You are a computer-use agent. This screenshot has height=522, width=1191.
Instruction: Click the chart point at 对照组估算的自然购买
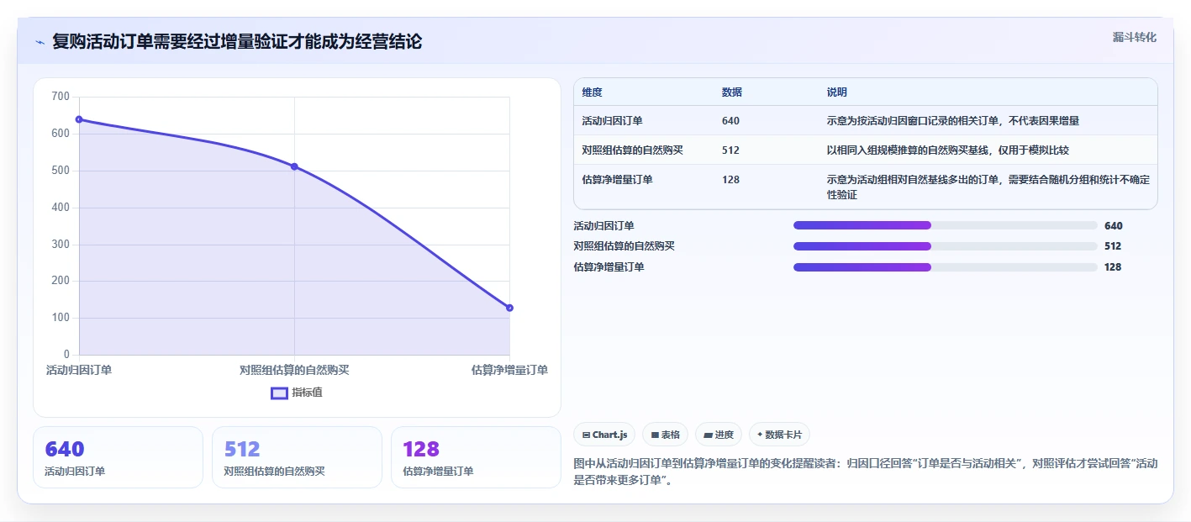click(294, 166)
